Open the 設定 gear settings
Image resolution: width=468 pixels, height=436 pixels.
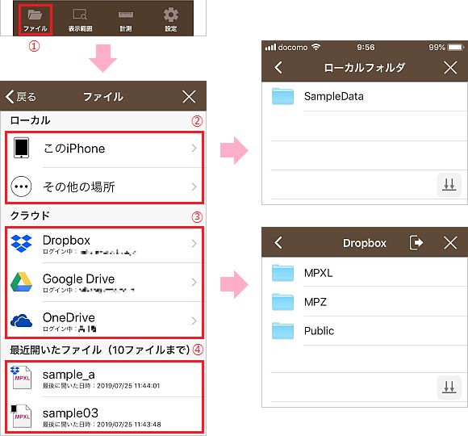(171, 19)
